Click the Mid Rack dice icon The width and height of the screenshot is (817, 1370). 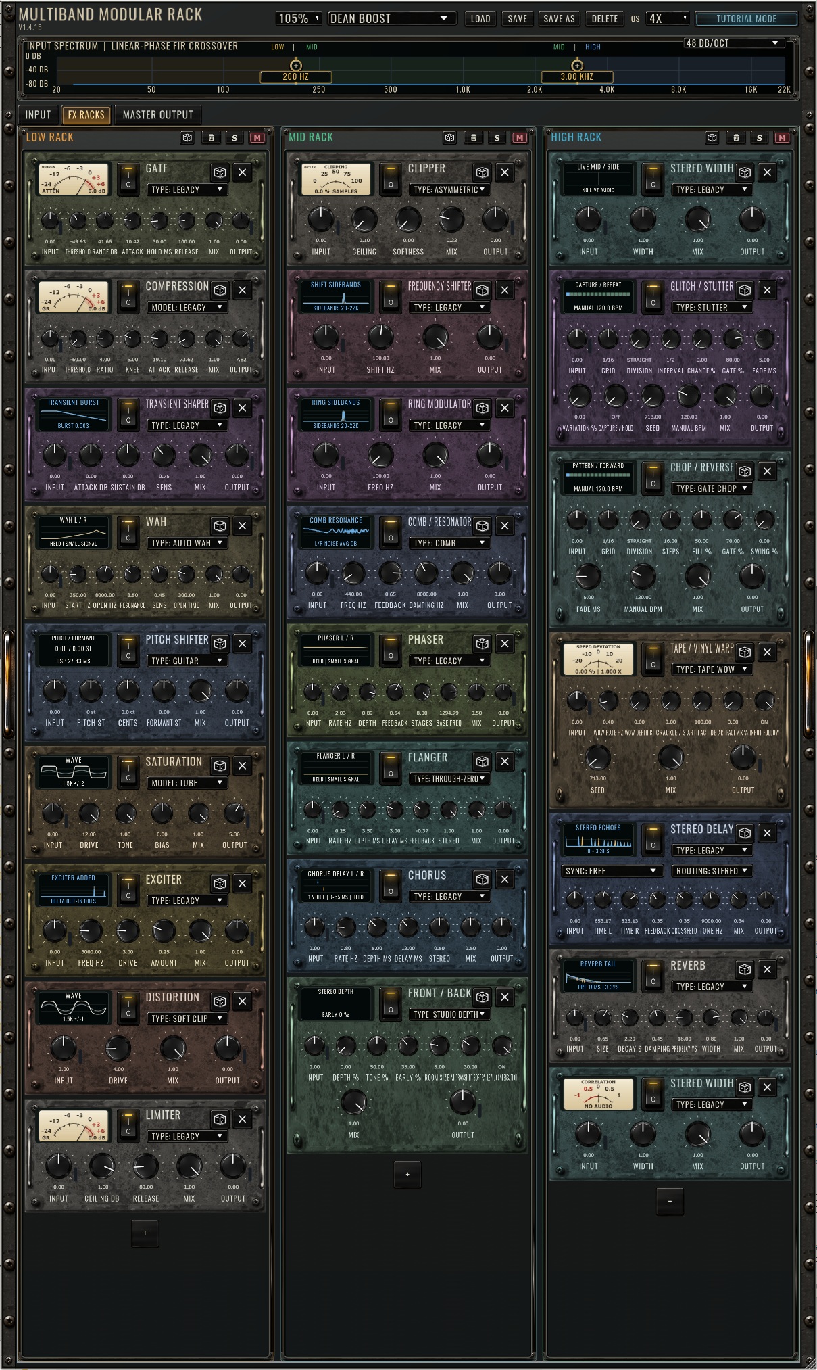click(x=449, y=137)
